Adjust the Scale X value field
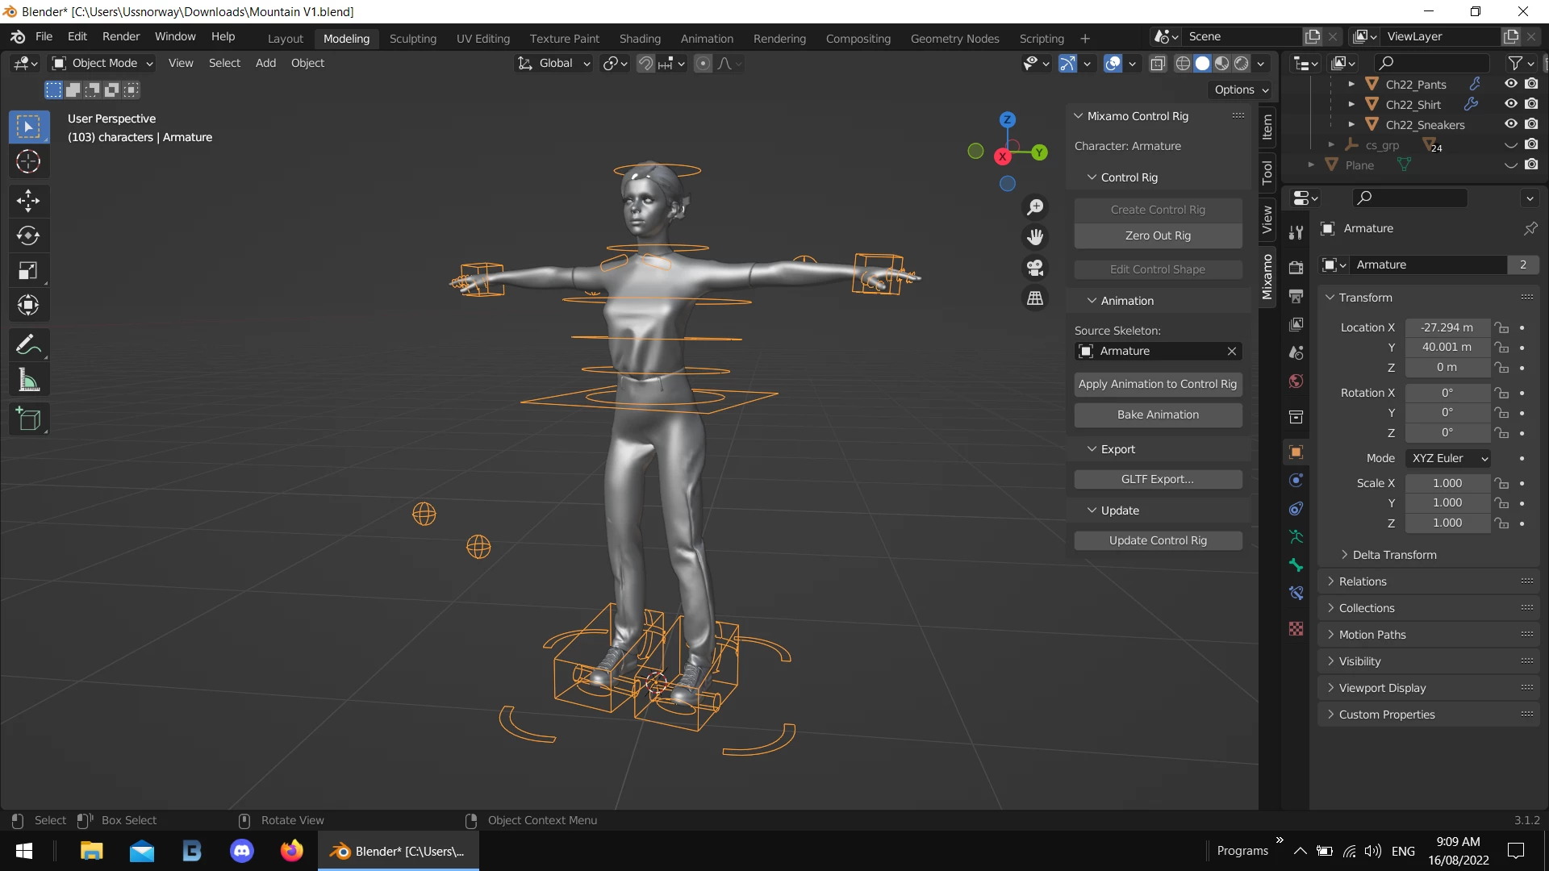This screenshot has width=1549, height=871. (1447, 483)
